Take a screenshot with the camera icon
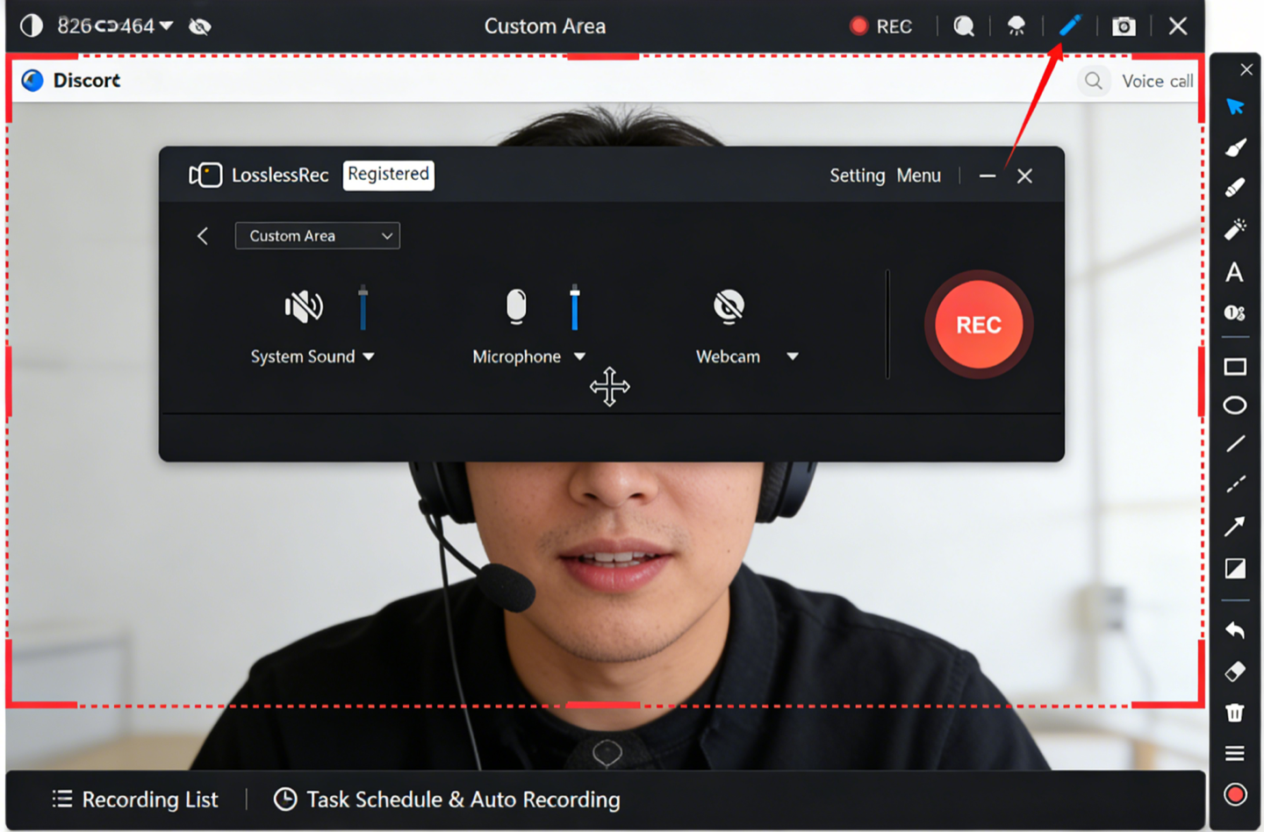Screen dimensions: 1264x832 click(x=1124, y=25)
